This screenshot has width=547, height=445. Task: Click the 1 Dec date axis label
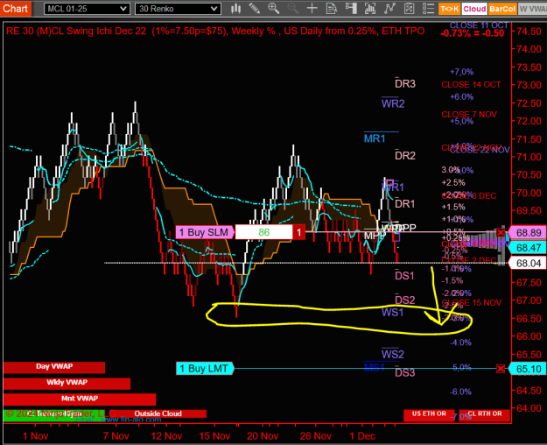(362, 436)
